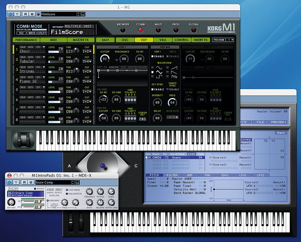Click the ATTACK knob in MDE-X
This screenshot has height=242, width=301.
click(x=100, y=191)
